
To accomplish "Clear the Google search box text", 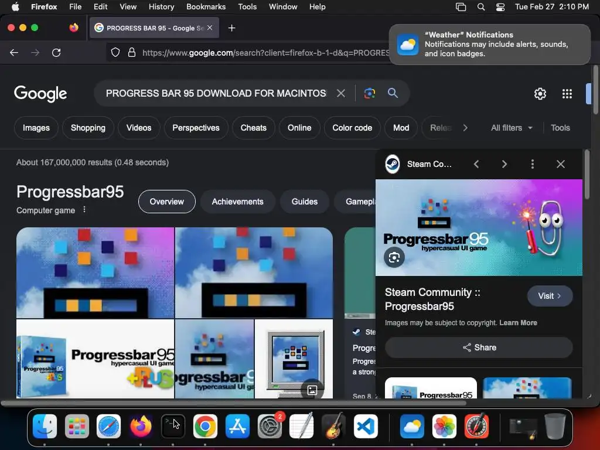I will click(x=340, y=93).
